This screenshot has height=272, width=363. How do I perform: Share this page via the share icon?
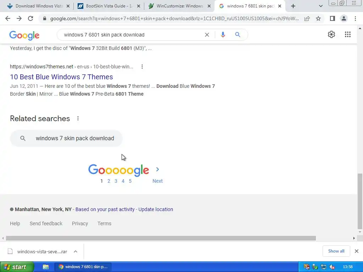[x=307, y=18]
